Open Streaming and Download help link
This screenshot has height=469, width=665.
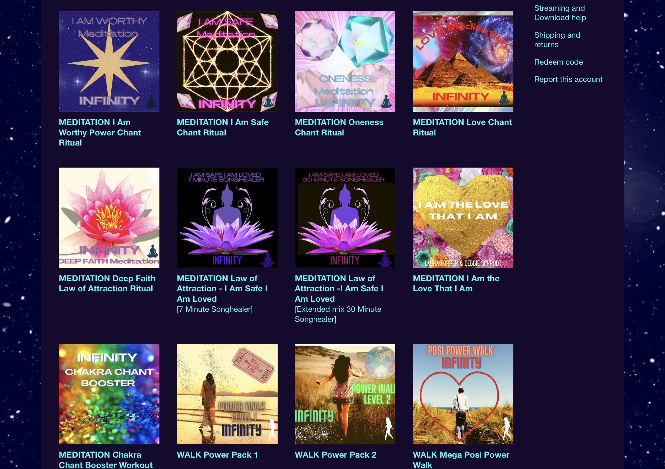click(x=560, y=13)
